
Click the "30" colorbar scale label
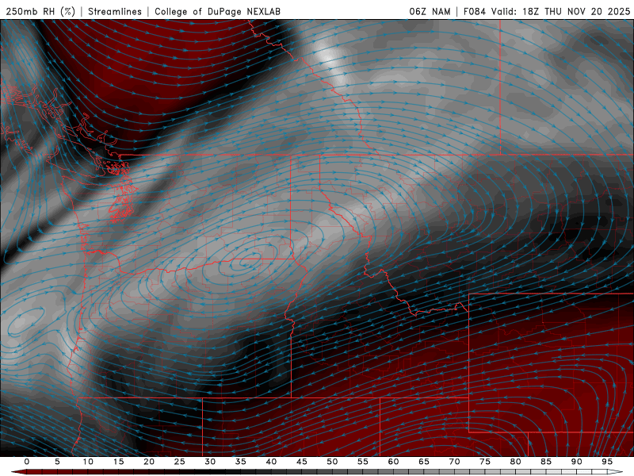[x=210, y=462]
